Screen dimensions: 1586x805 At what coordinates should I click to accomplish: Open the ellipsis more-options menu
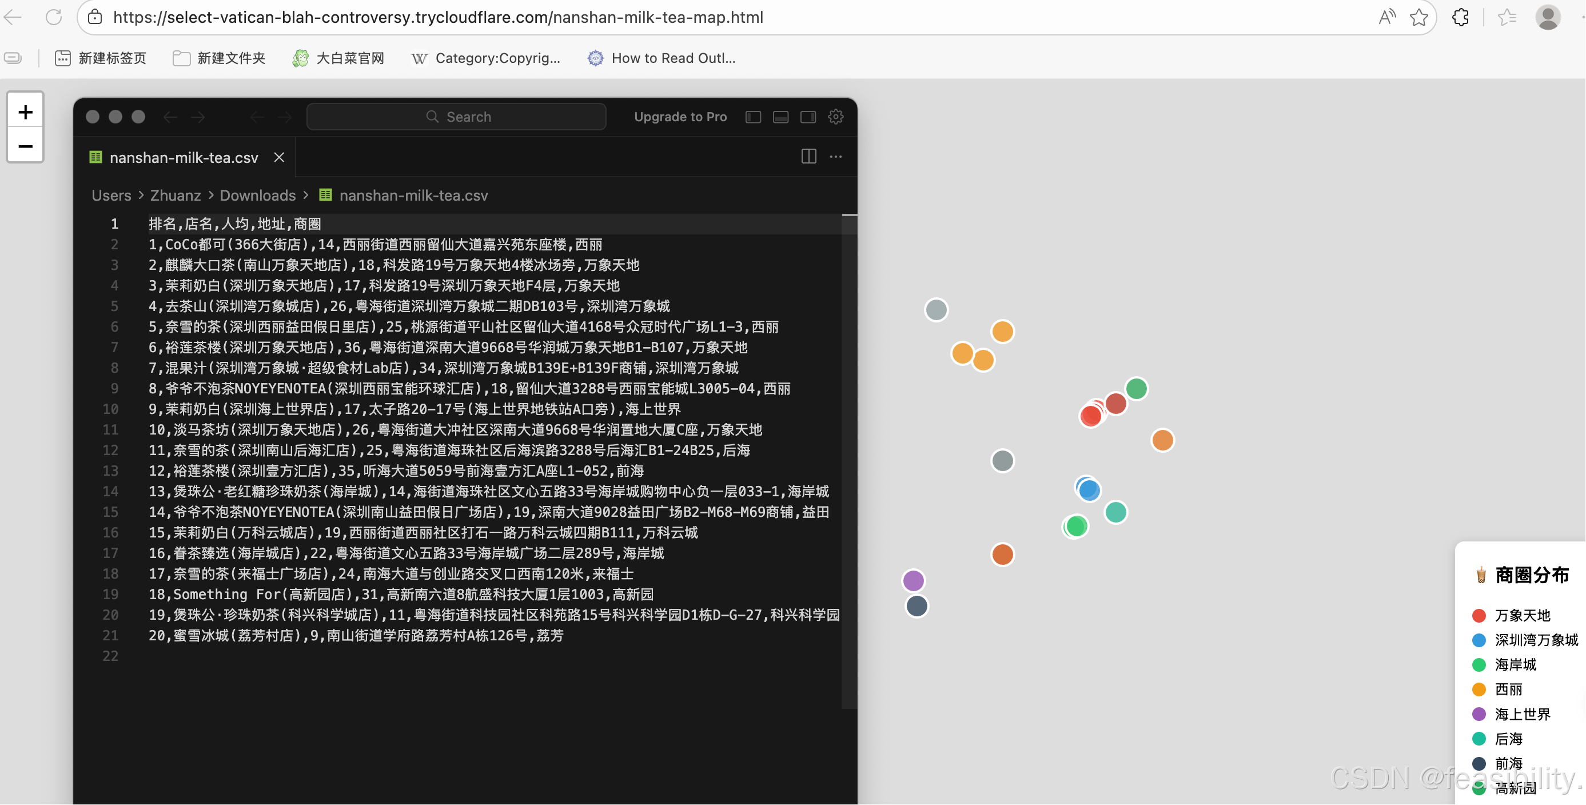tap(835, 157)
